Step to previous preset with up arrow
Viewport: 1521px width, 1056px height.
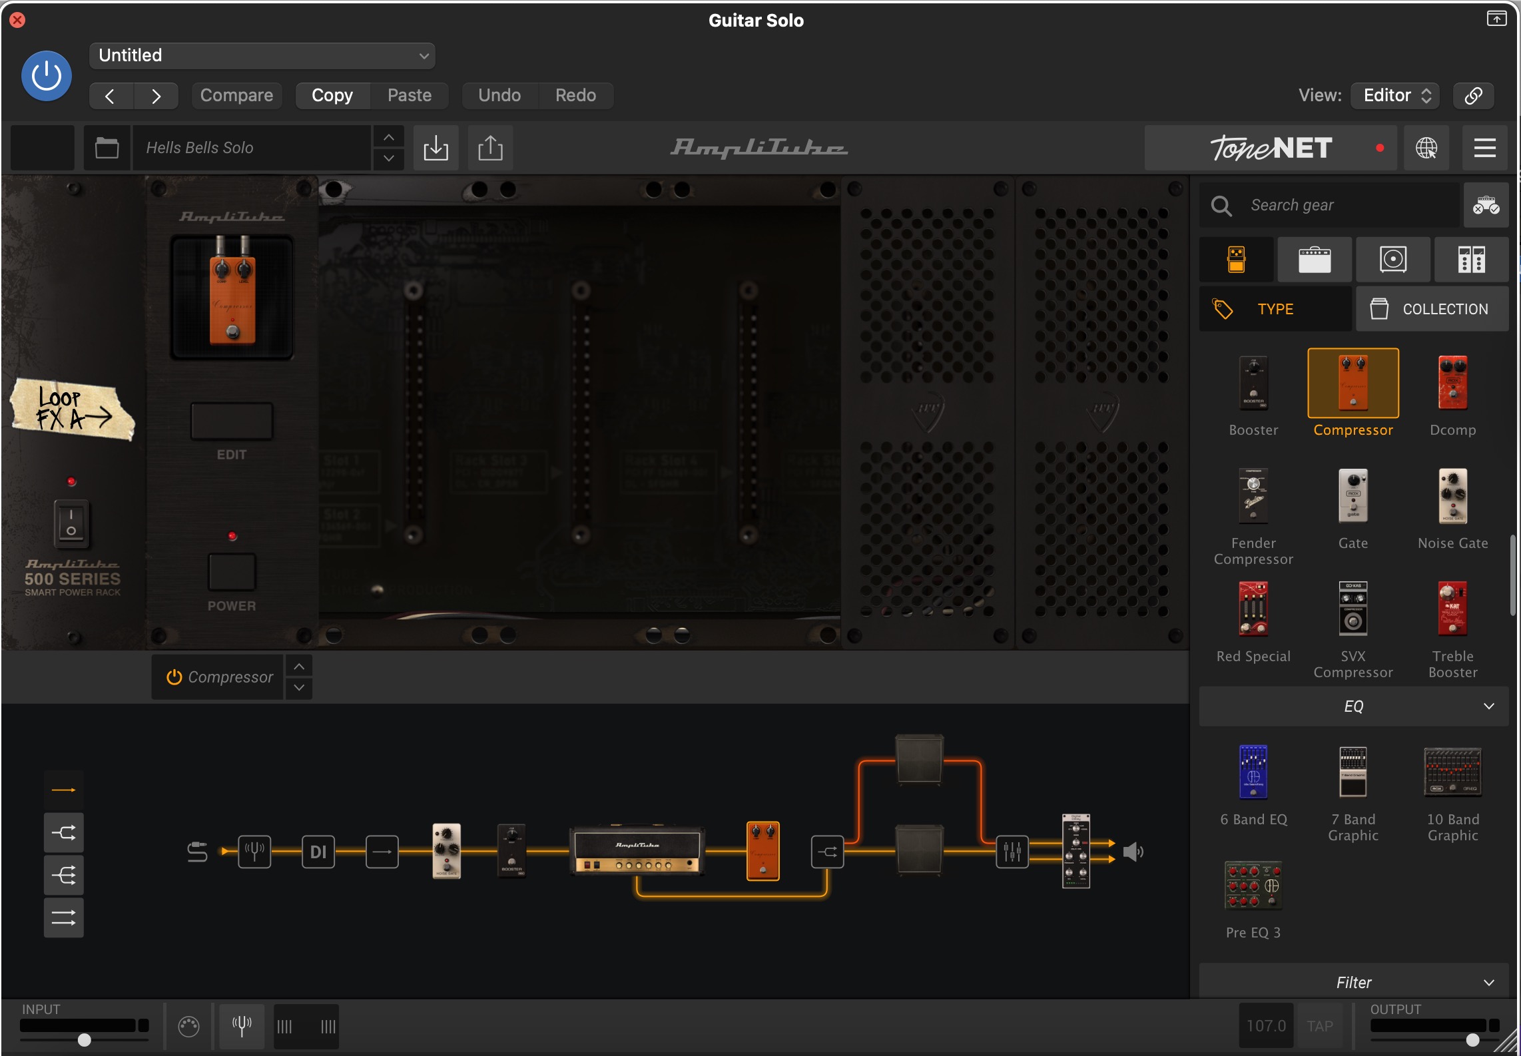(389, 137)
